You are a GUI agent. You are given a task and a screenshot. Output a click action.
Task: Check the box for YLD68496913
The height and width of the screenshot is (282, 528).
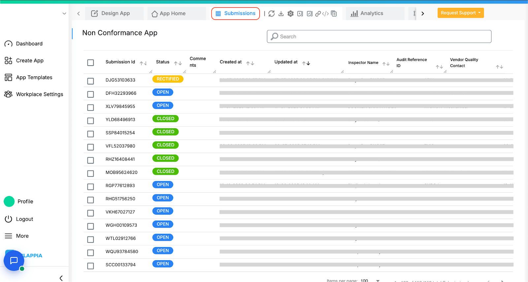point(90,121)
